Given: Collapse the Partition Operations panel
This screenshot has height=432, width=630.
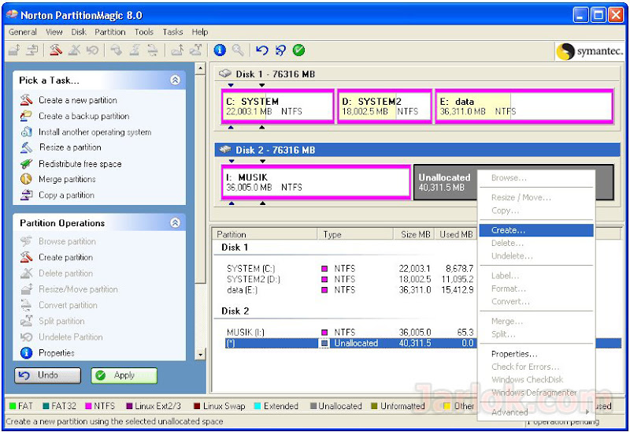Looking at the screenshot, I should [x=175, y=222].
